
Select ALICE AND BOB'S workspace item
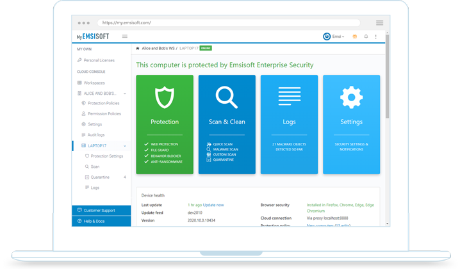100,94
